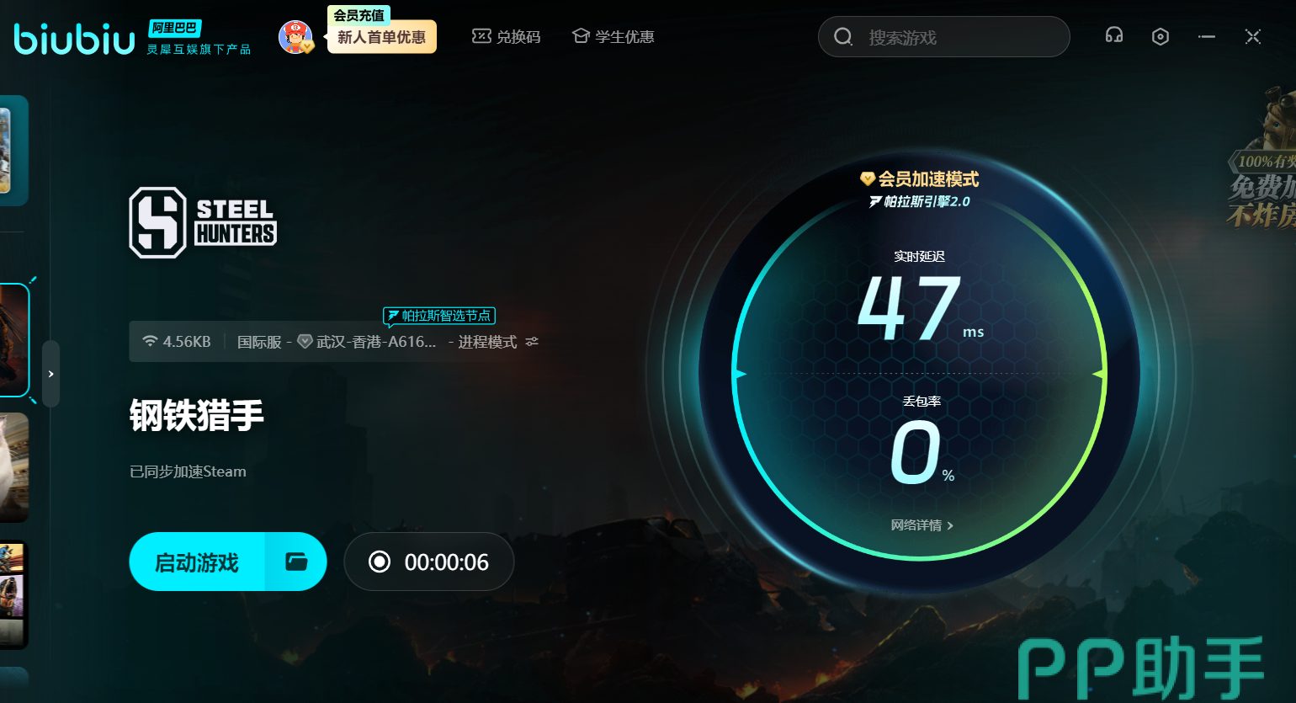This screenshot has width=1296, height=703.
Task: Open the user avatar profile
Action: point(295,37)
